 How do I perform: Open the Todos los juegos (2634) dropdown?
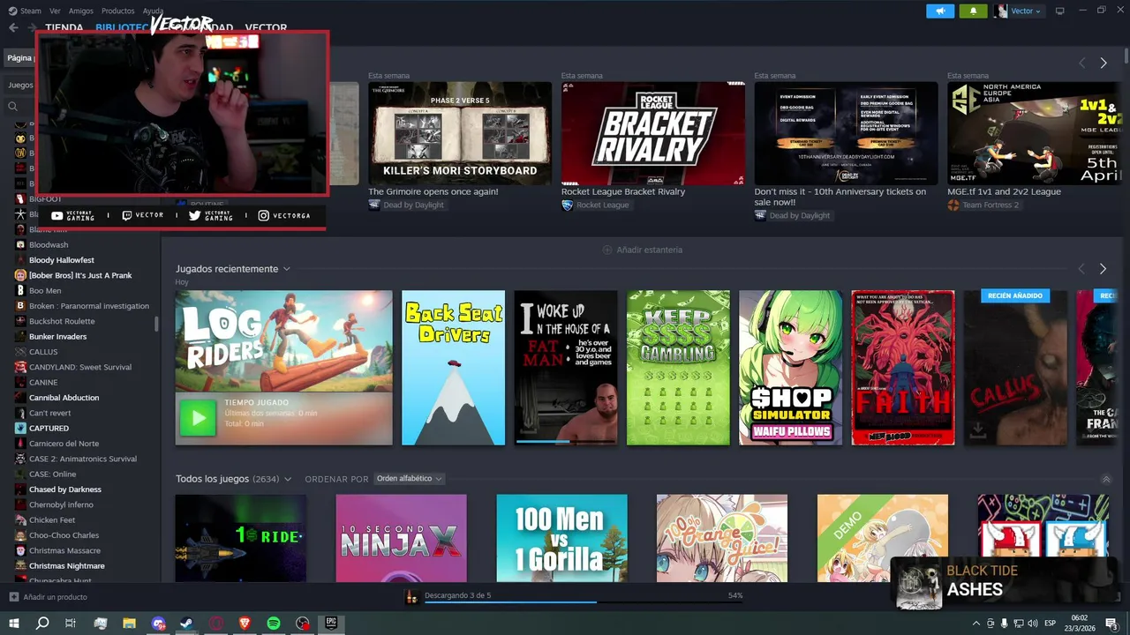(233, 479)
